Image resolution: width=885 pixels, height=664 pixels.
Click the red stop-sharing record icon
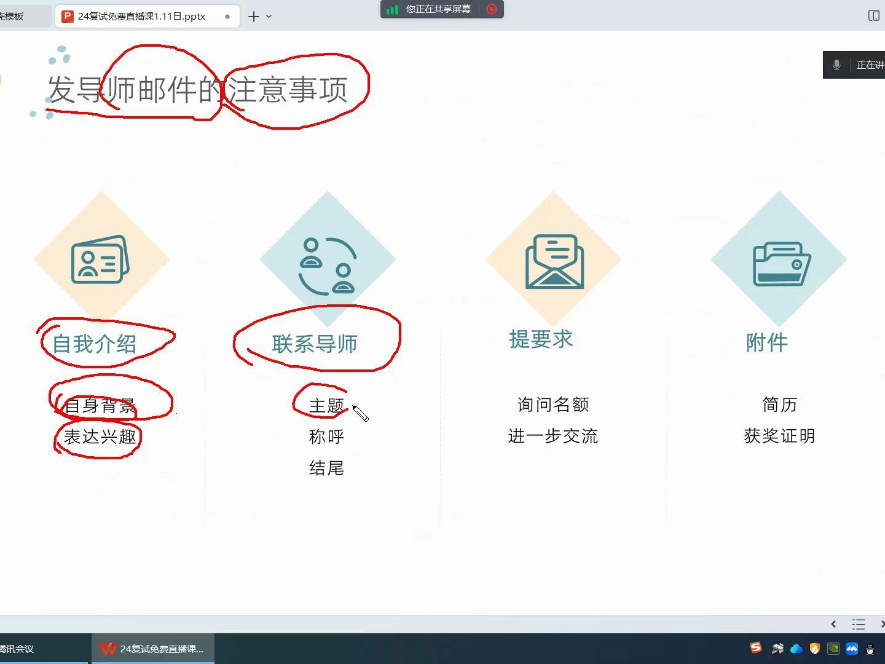coord(492,9)
